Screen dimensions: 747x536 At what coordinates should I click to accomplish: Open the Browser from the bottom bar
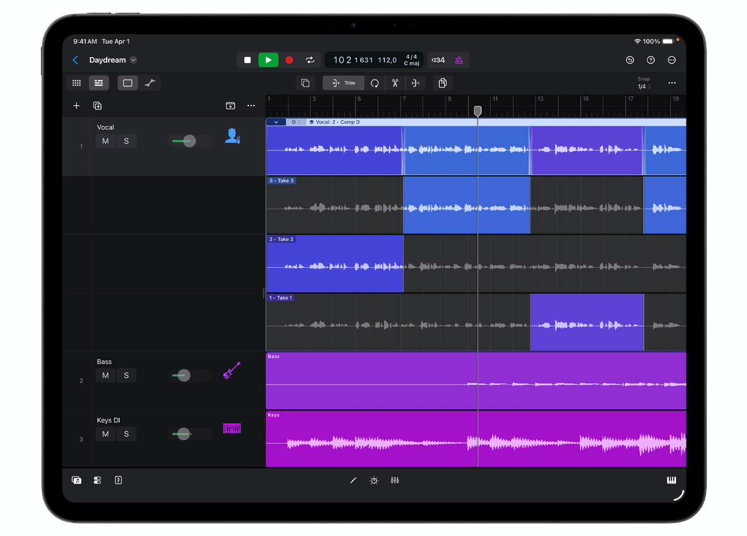tap(77, 480)
